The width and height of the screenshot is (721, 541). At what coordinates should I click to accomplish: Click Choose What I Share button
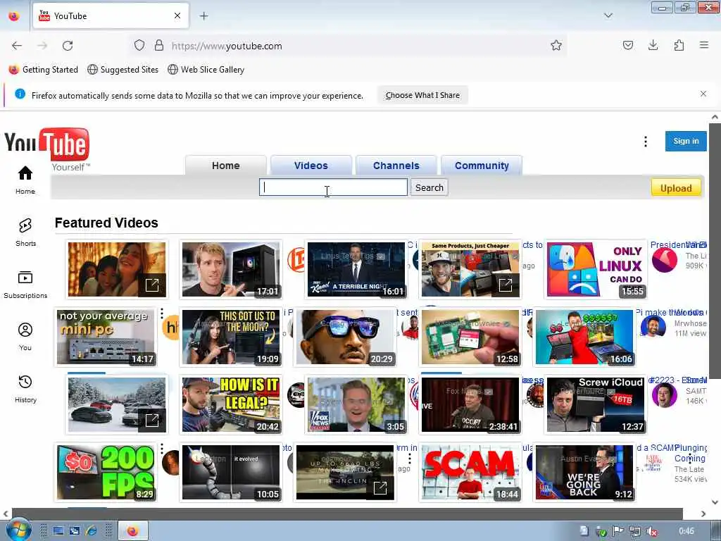(422, 95)
